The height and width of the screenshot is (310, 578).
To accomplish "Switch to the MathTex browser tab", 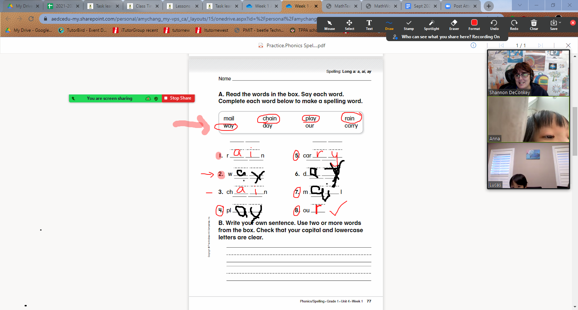I will pyautogui.click(x=341, y=6).
